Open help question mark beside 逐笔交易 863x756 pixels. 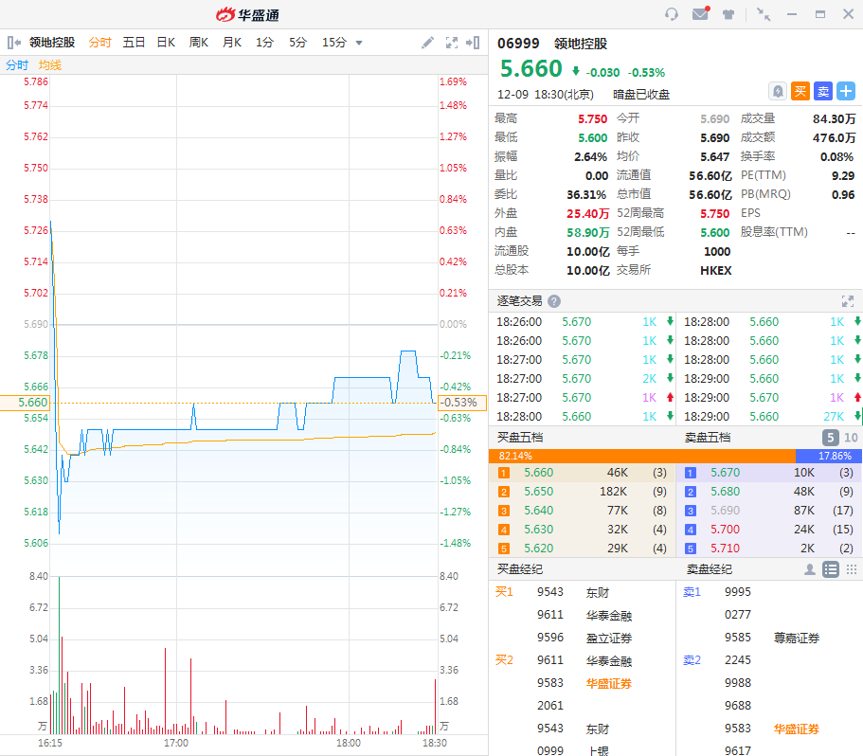(x=554, y=301)
